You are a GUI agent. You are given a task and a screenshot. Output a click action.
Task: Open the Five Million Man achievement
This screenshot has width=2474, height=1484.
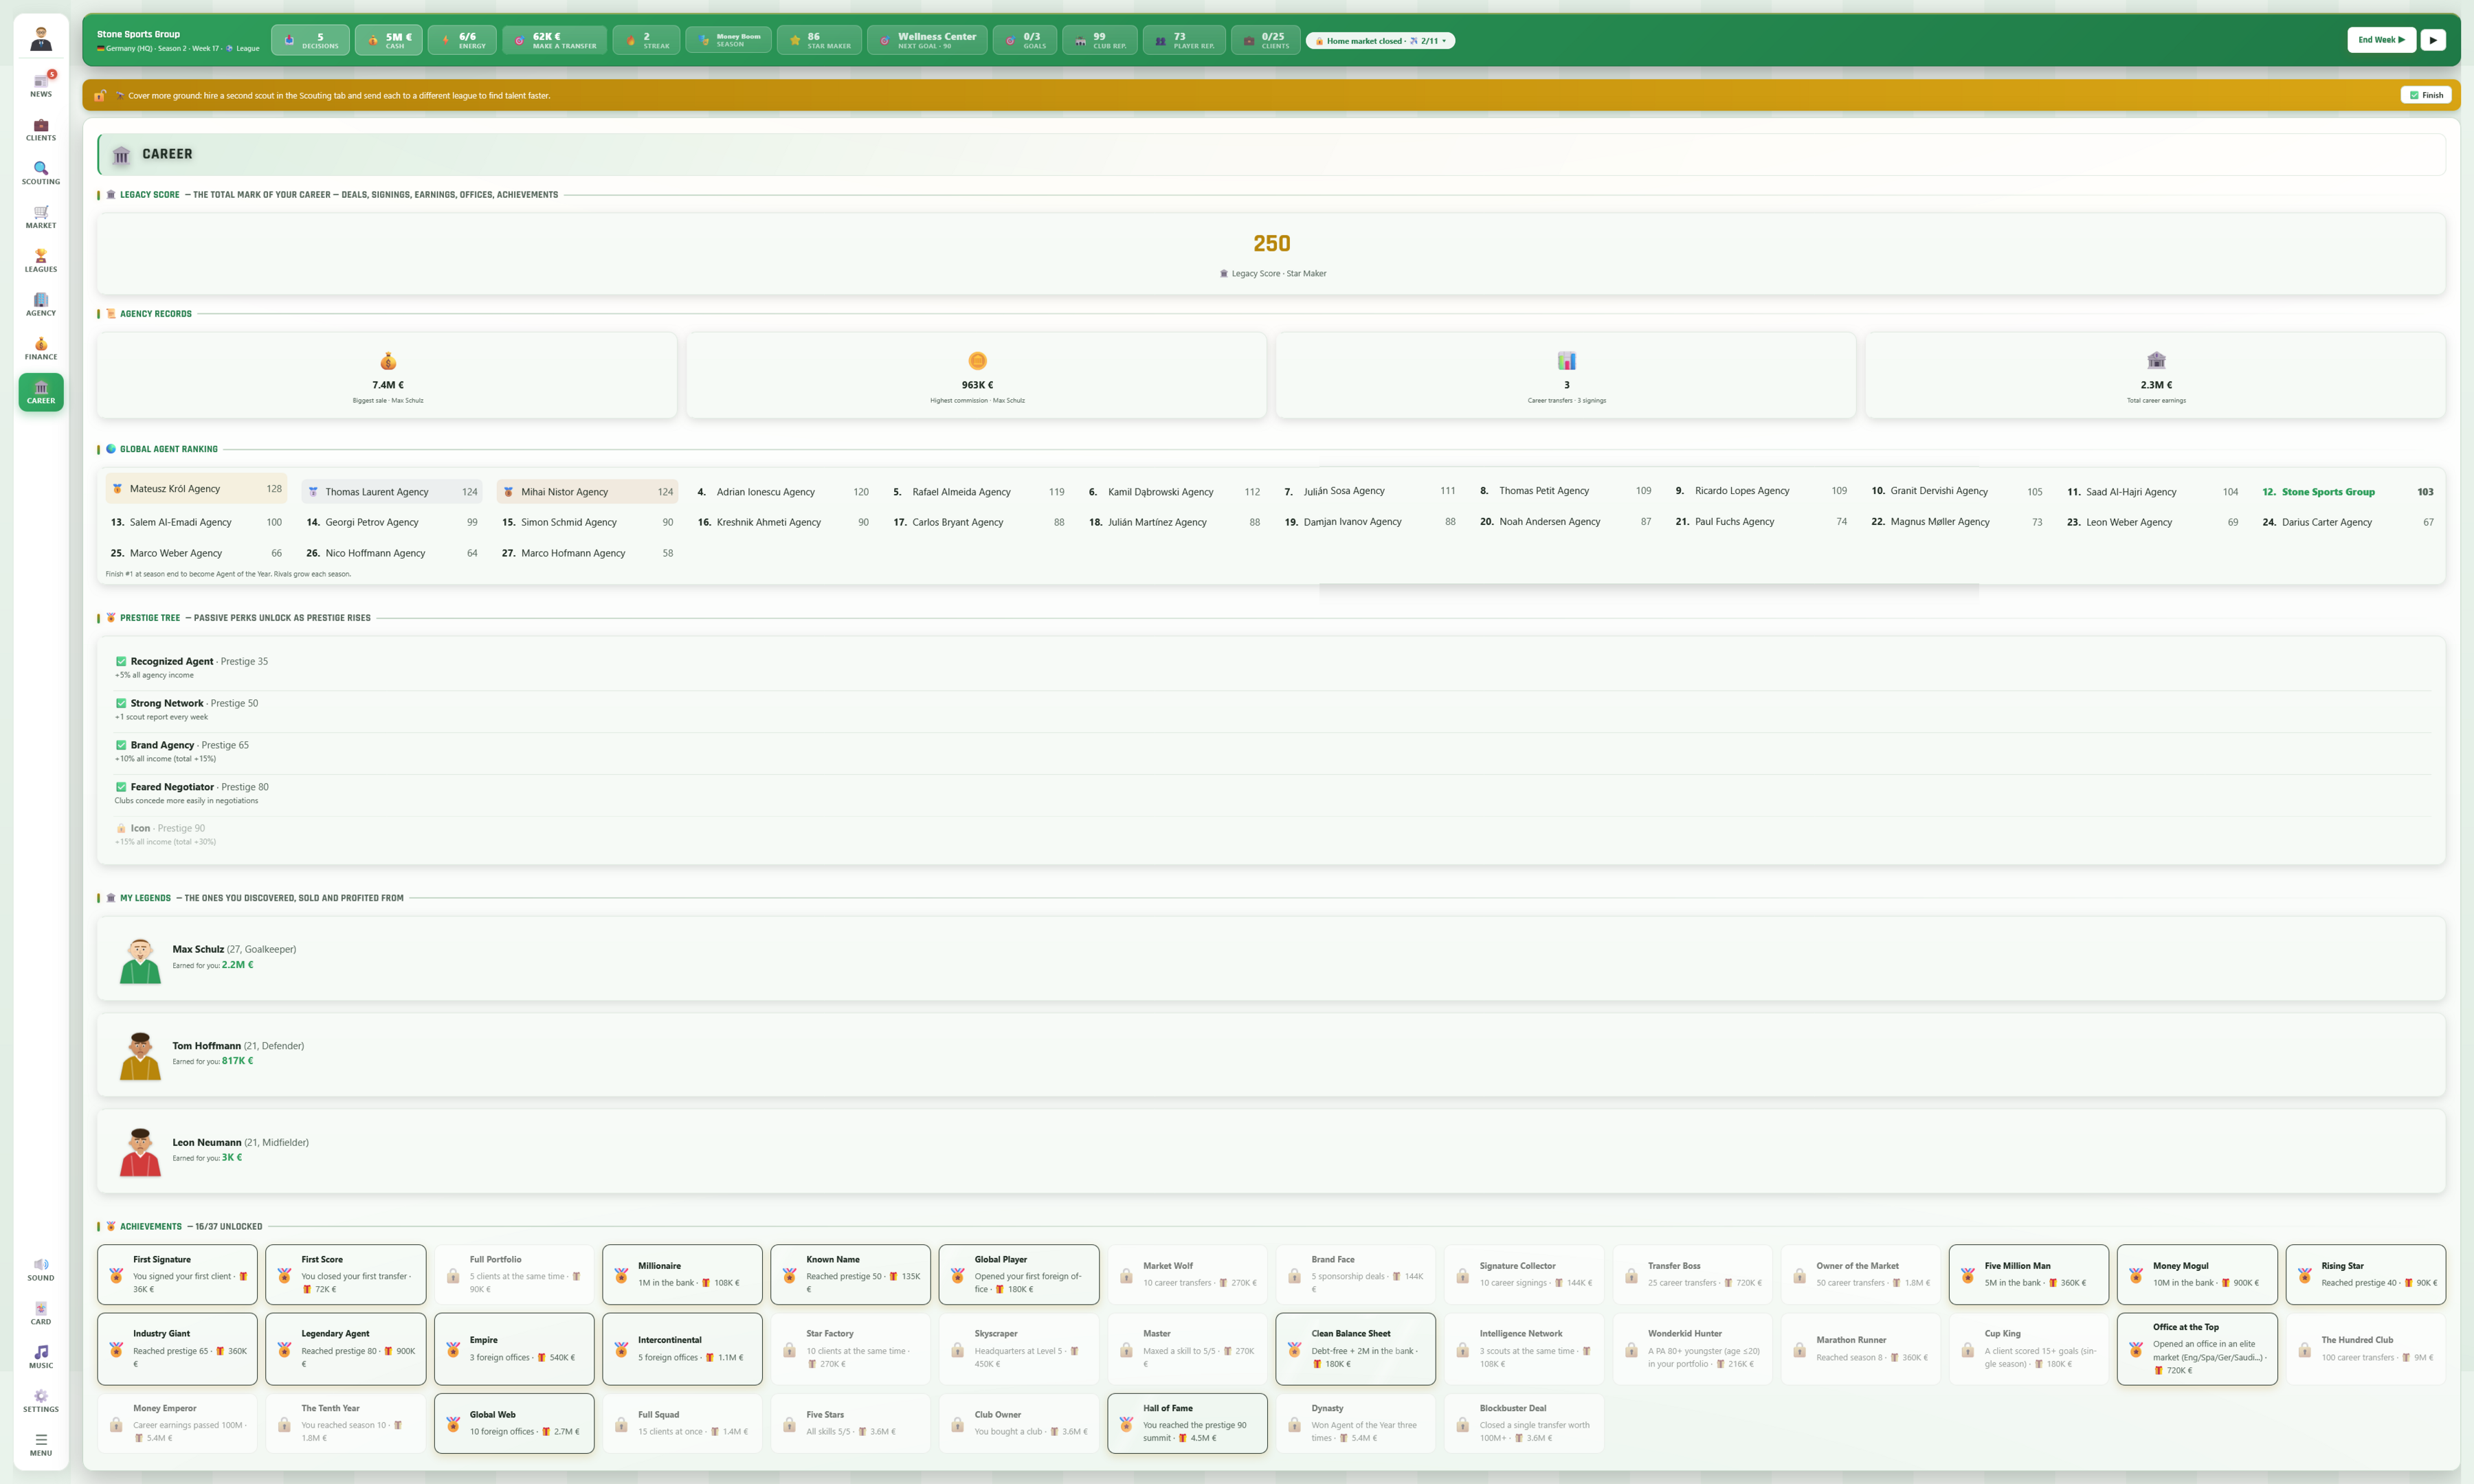[2028, 1274]
